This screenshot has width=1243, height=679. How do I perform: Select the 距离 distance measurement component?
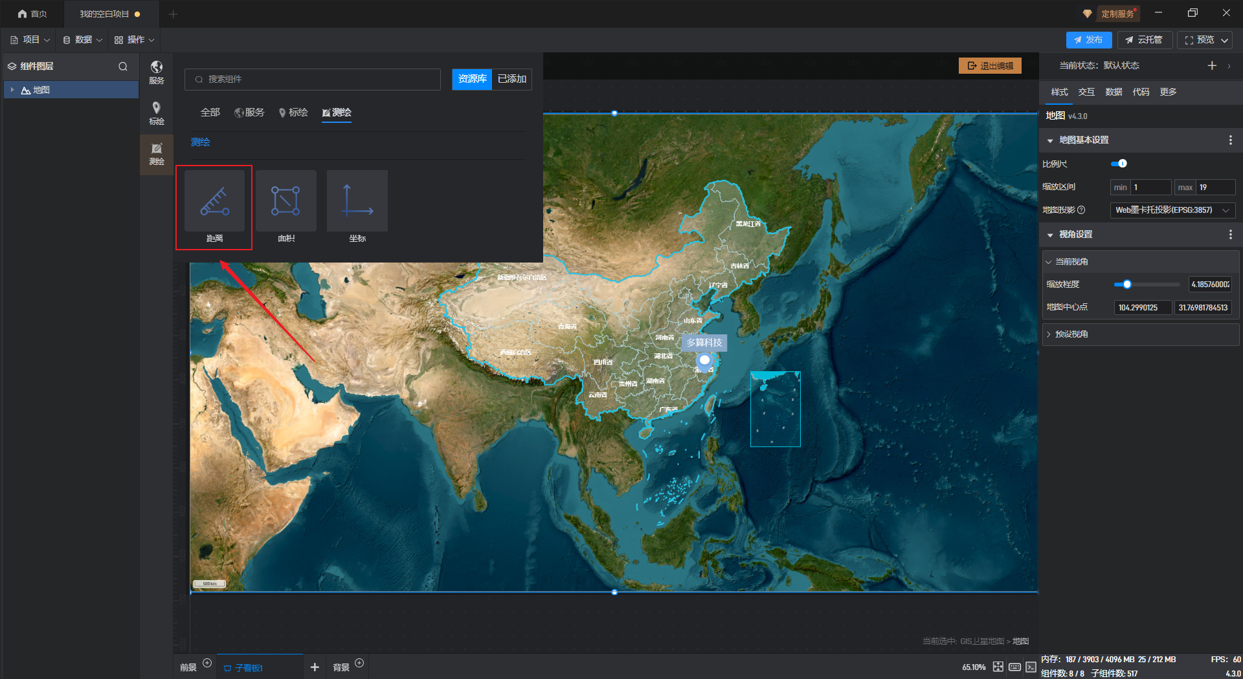pos(214,207)
